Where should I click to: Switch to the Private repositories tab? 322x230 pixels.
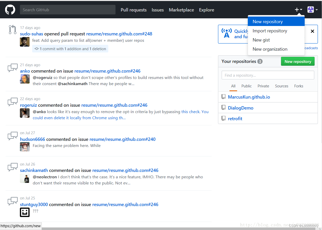(263, 86)
